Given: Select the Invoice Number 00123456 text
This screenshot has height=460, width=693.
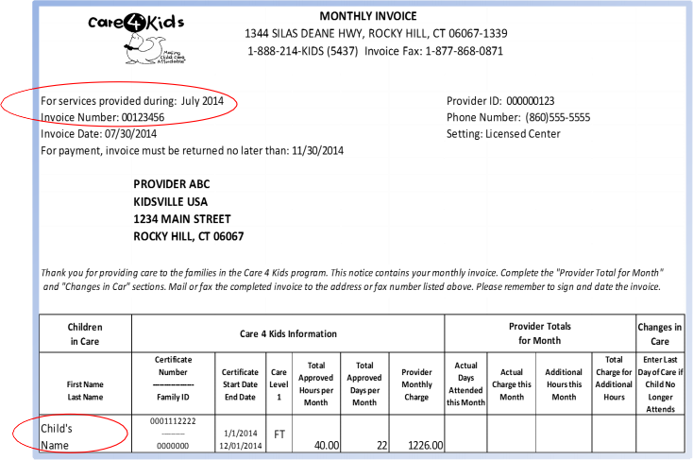Looking at the screenshot, I should [103, 118].
